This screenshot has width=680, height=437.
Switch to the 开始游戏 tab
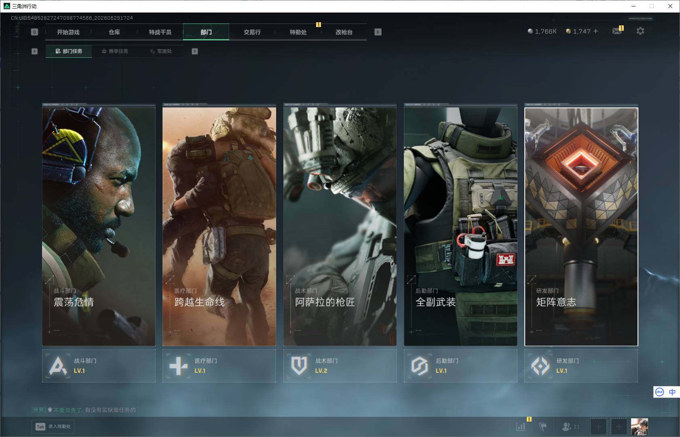coord(68,32)
